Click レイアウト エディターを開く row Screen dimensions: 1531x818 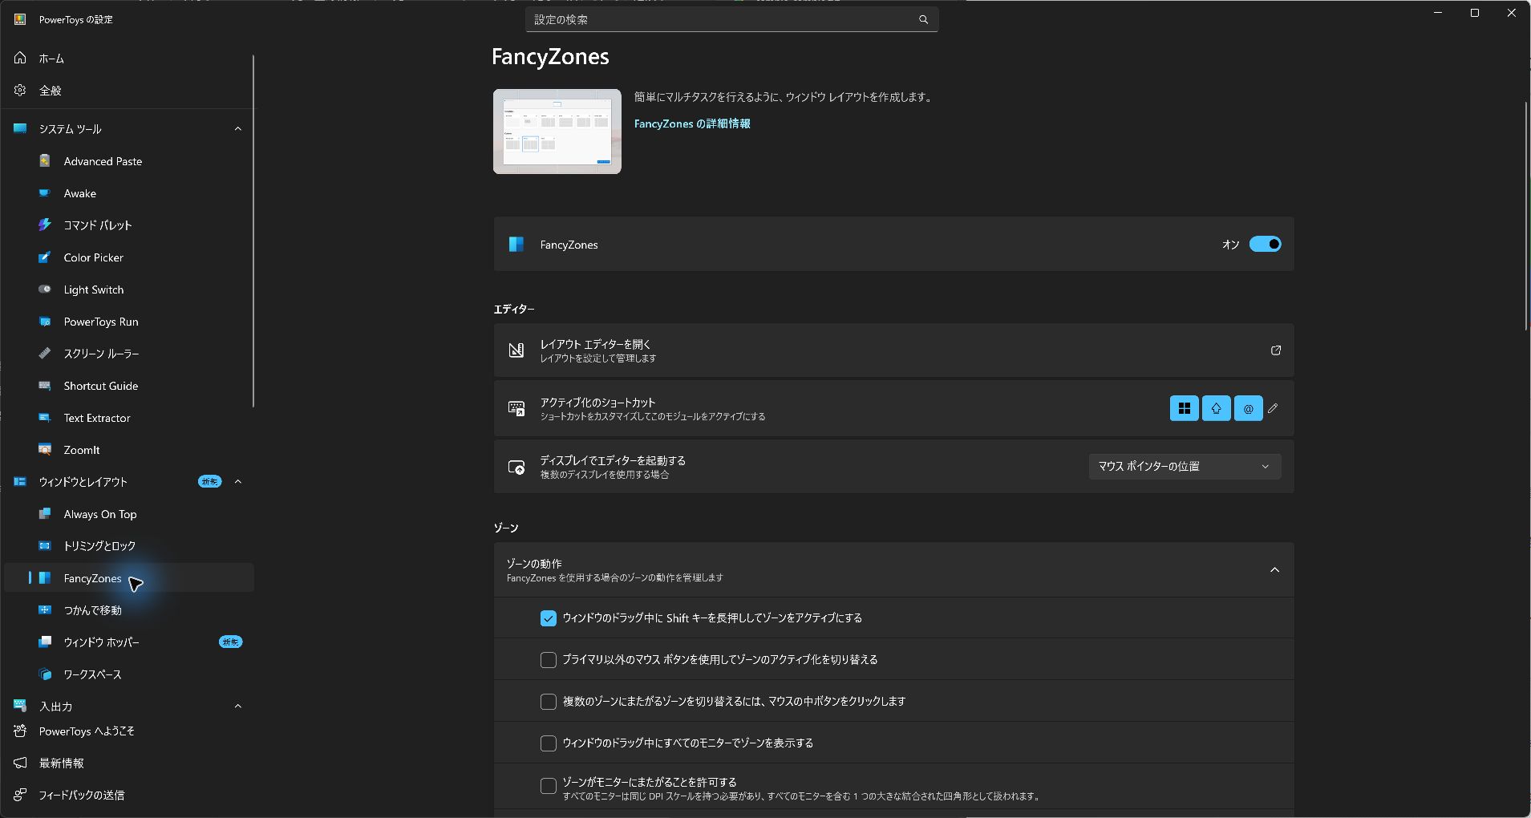893,350
